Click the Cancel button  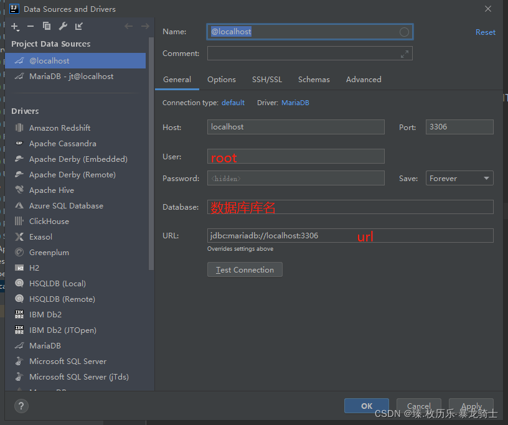(x=418, y=406)
